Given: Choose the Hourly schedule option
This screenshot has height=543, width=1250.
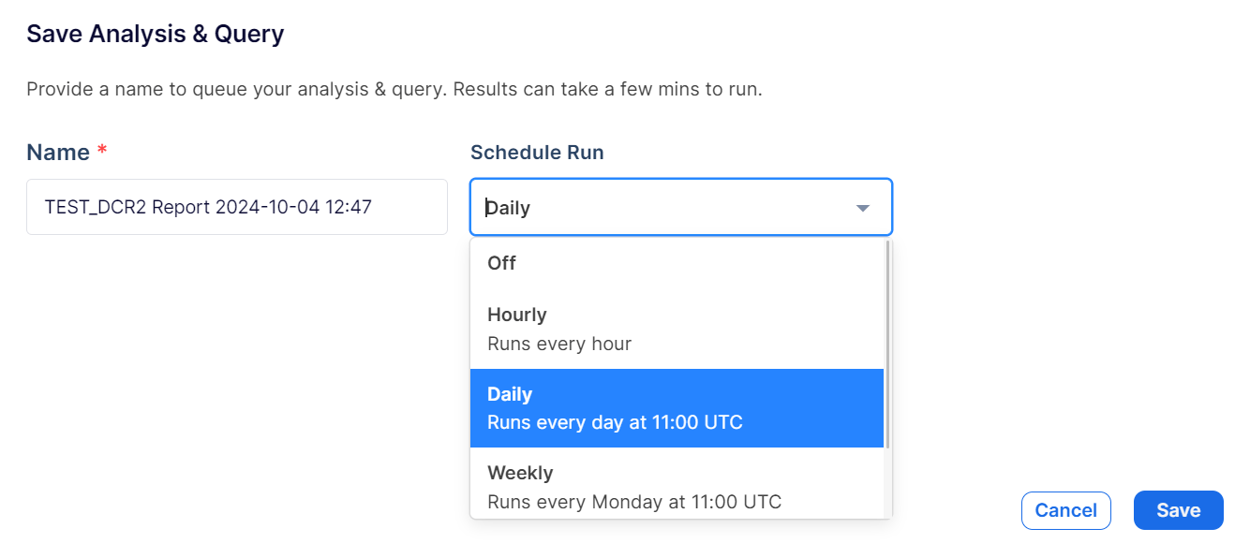Looking at the screenshot, I should click(x=677, y=329).
